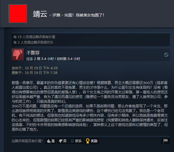Give a 奖励 award to this review
This screenshot has width=174, height=152.
(x=92, y=141)
